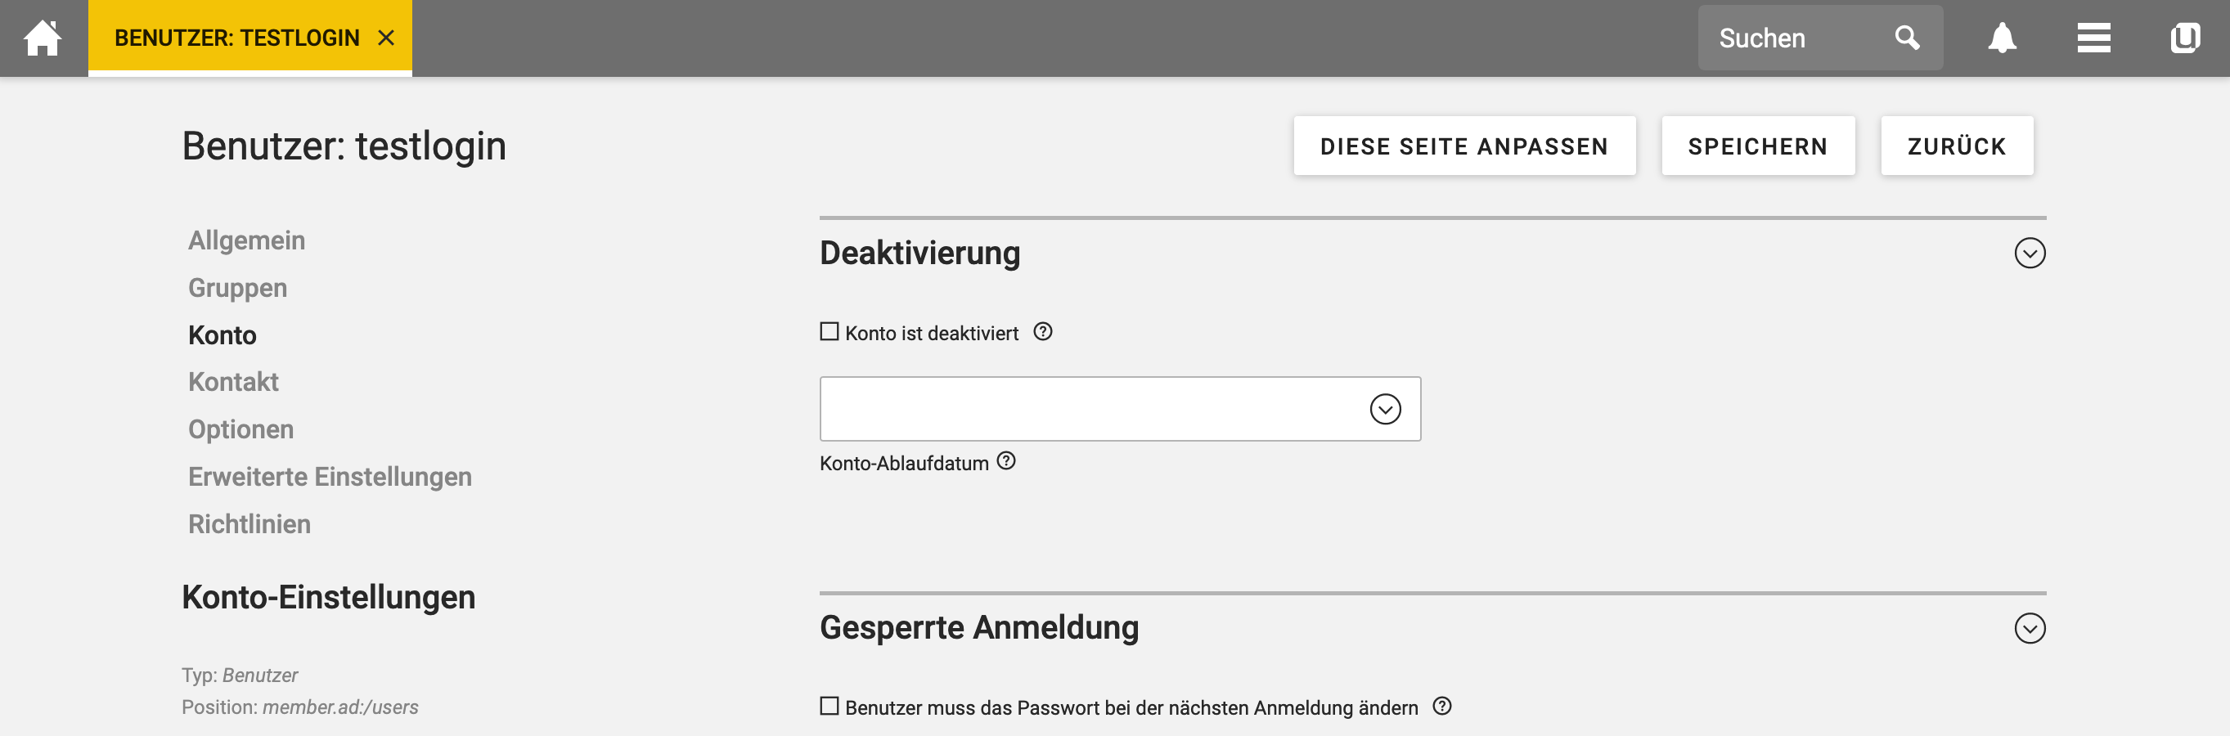Click Diese Seite anpassen button
Screen dimensions: 2230x736
[1463, 146]
